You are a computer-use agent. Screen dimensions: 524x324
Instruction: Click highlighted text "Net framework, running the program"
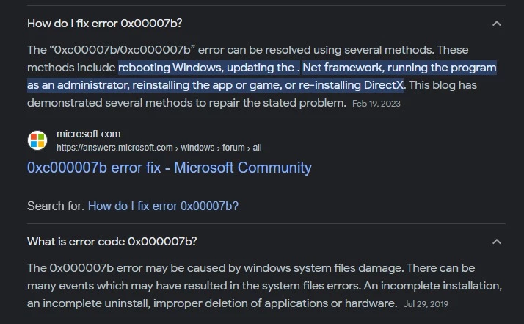[x=399, y=68]
